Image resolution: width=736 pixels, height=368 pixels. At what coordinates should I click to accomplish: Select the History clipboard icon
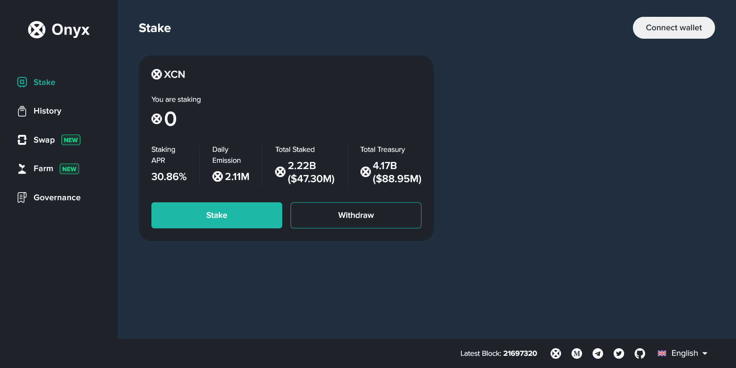pyautogui.click(x=22, y=111)
